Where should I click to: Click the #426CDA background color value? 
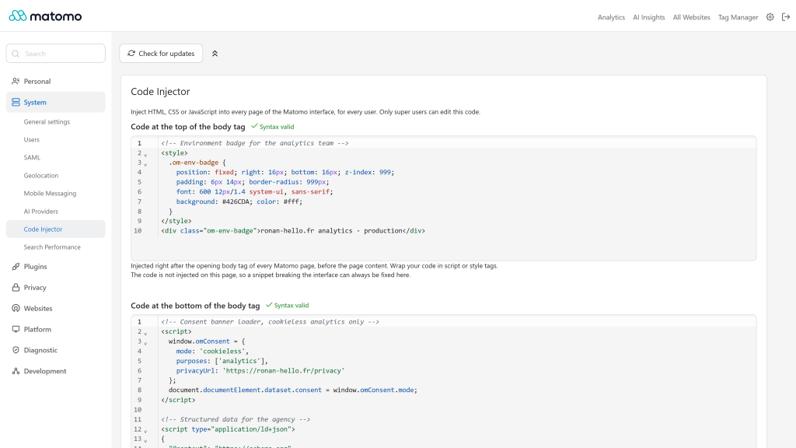tap(236, 201)
